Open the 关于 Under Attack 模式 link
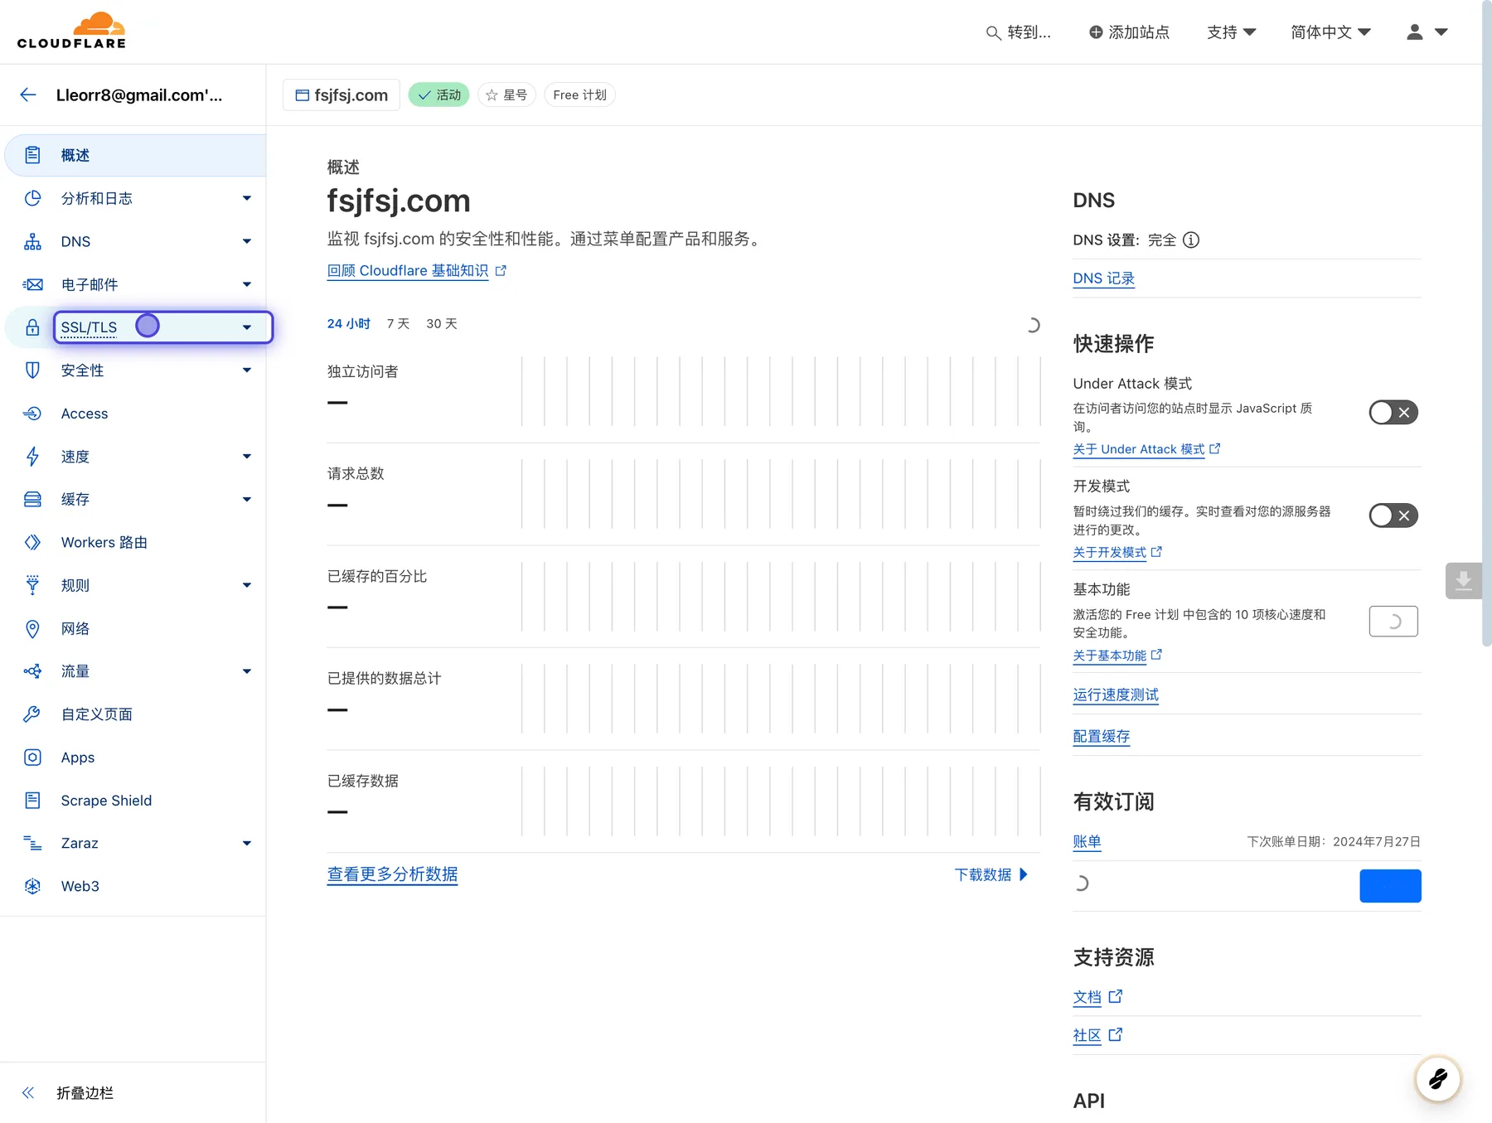The height and width of the screenshot is (1123, 1492). pos(1146,449)
